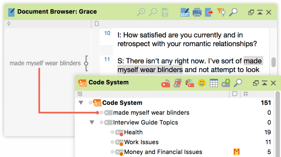This screenshot has height=157, width=281.
Task: Switch Code System to table view
Action: click(214, 83)
